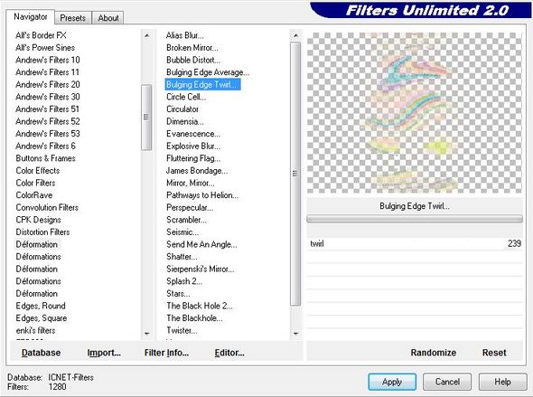
Task: Reset the filter parameters
Action: [x=494, y=353]
